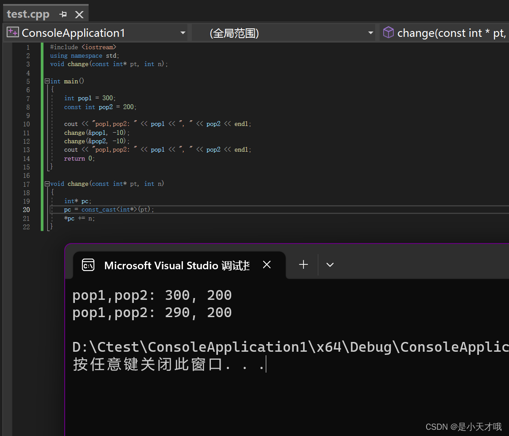Click the plus icon to open a new terminal tab
The width and height of the screenshot is (509, 436).
[303, 265]
